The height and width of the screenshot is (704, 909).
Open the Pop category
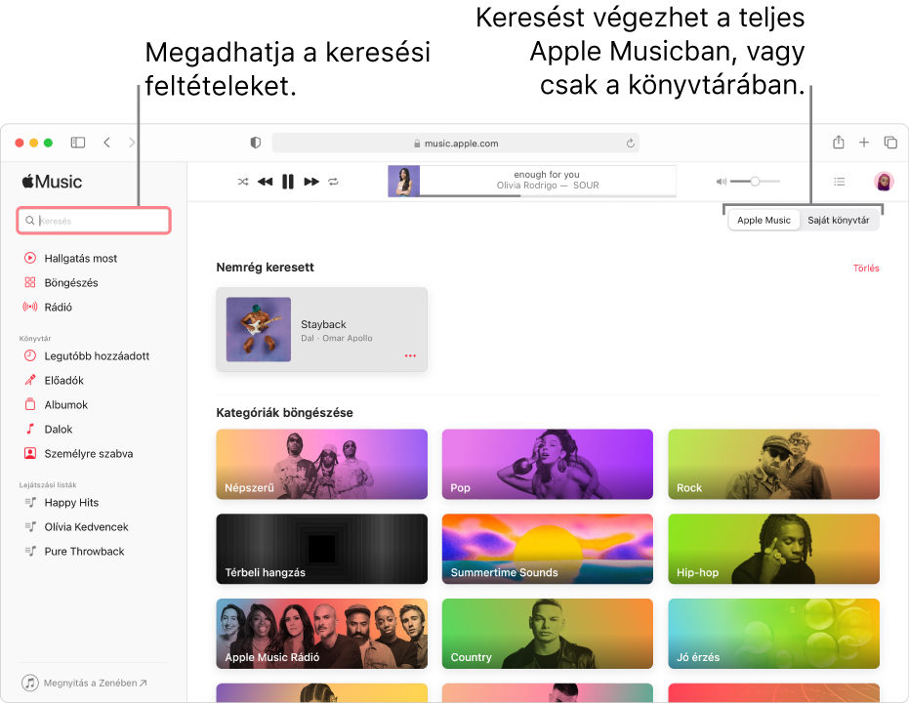[x=547, y=464]
